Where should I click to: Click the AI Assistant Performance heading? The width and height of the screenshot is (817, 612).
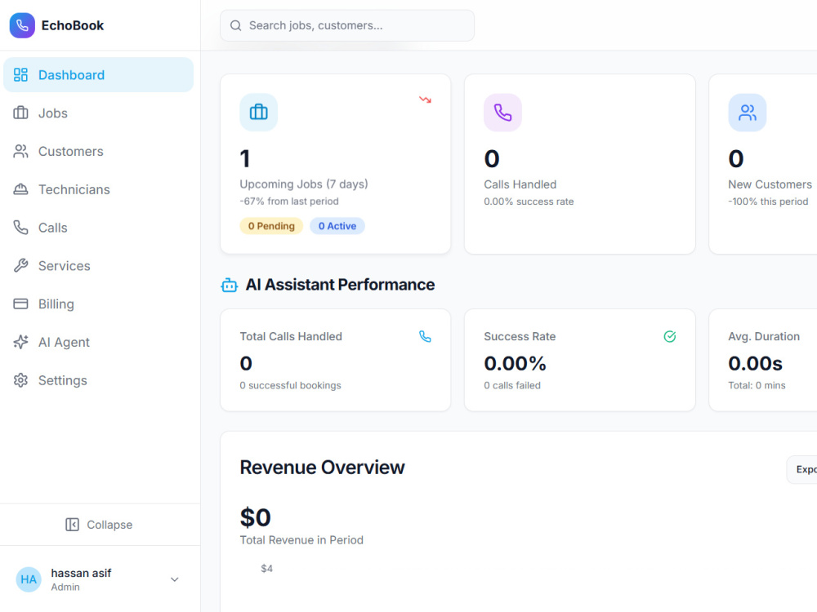click(340, 285)
